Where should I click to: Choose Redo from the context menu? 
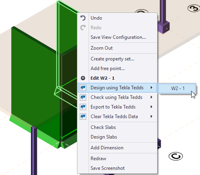[x=117, y=28]
